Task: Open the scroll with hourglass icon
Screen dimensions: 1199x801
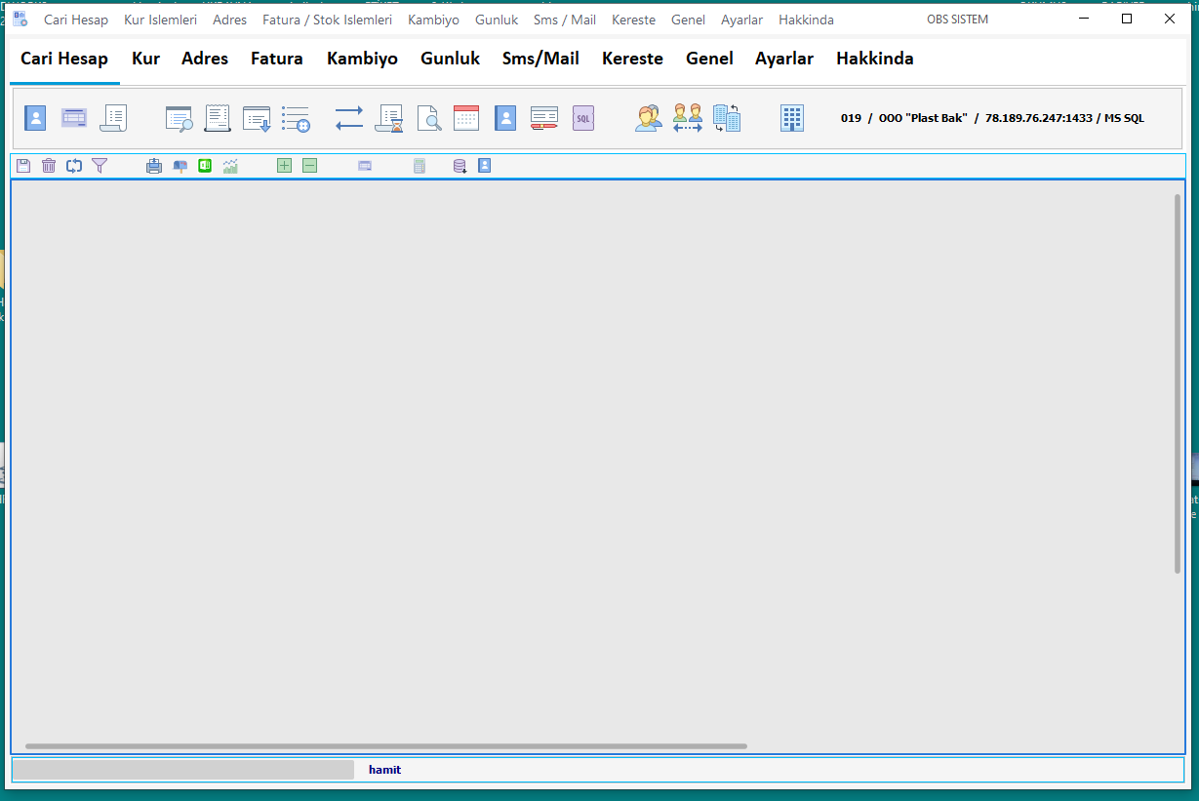Action: pyautogui.click(x=389, y=118)
